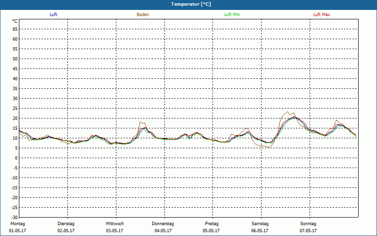Image resolution: width=377 pixels, height=236 pixels.
Task: Click the date 01.05.17
Action: coord(17,231)
